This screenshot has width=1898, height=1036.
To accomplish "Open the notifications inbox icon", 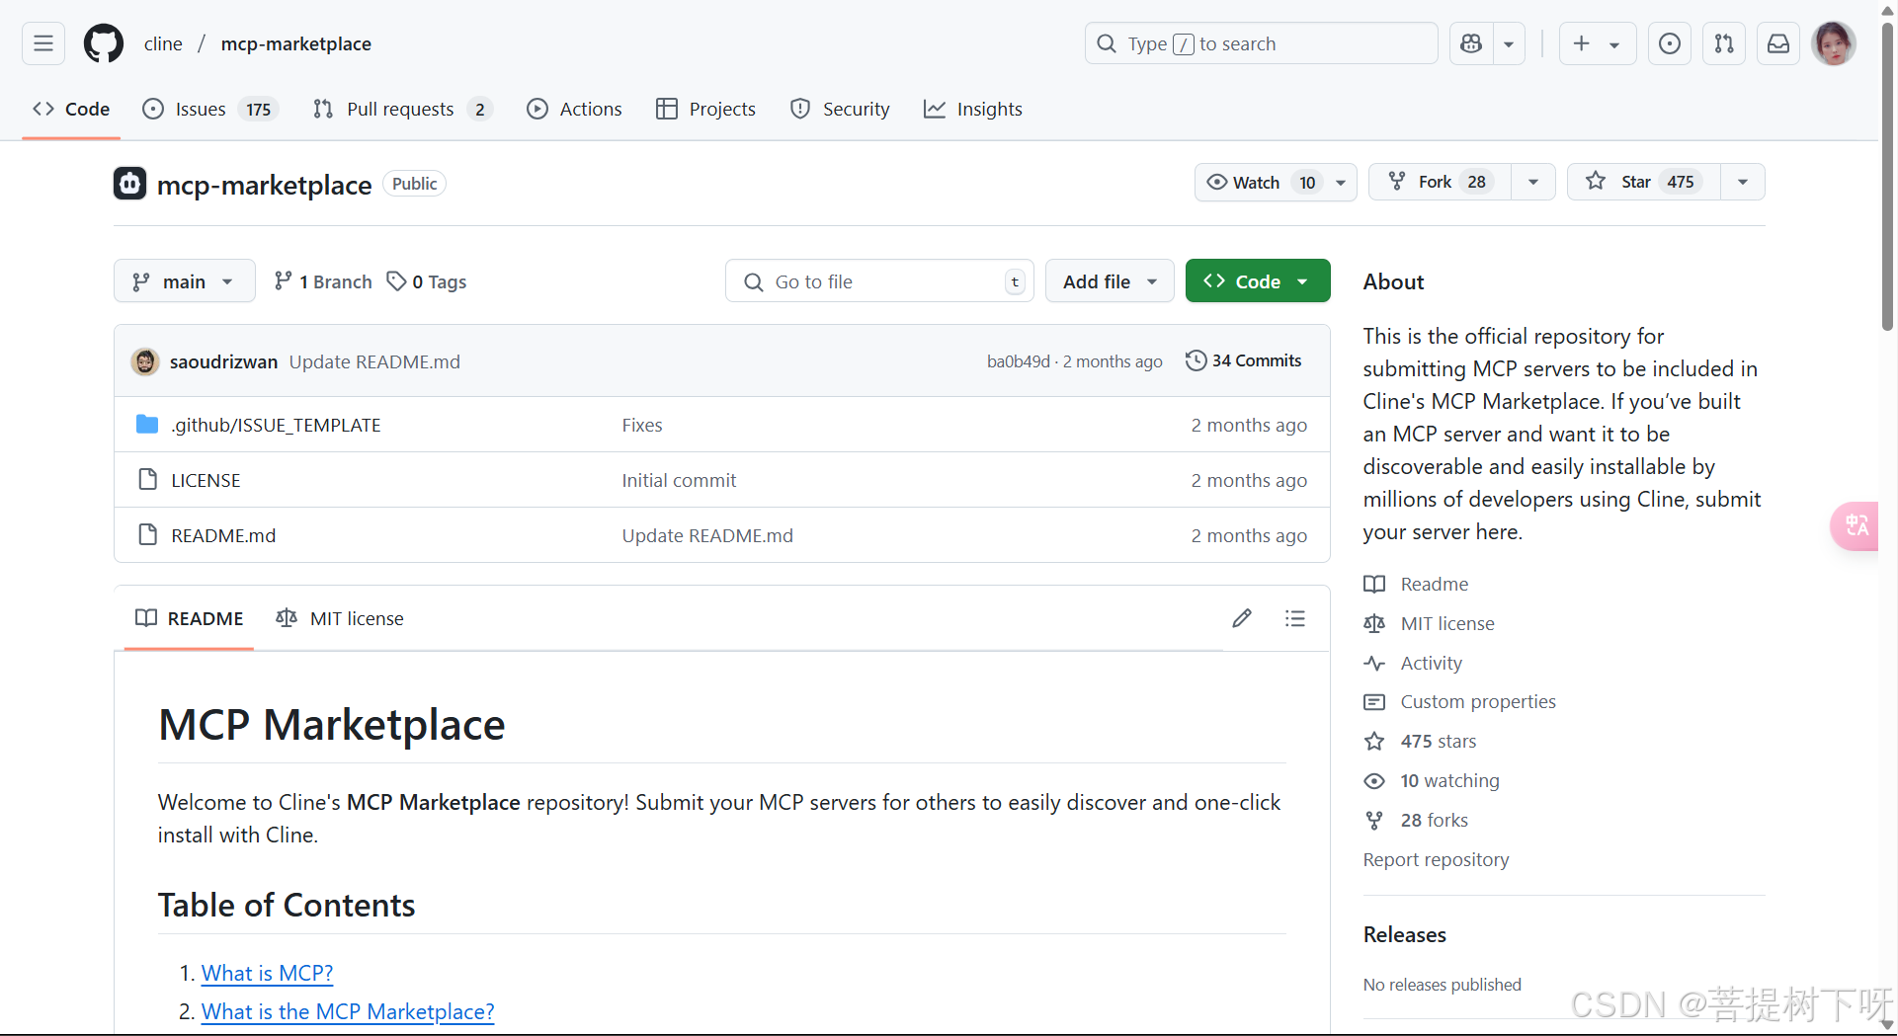I will point(1778,43).
